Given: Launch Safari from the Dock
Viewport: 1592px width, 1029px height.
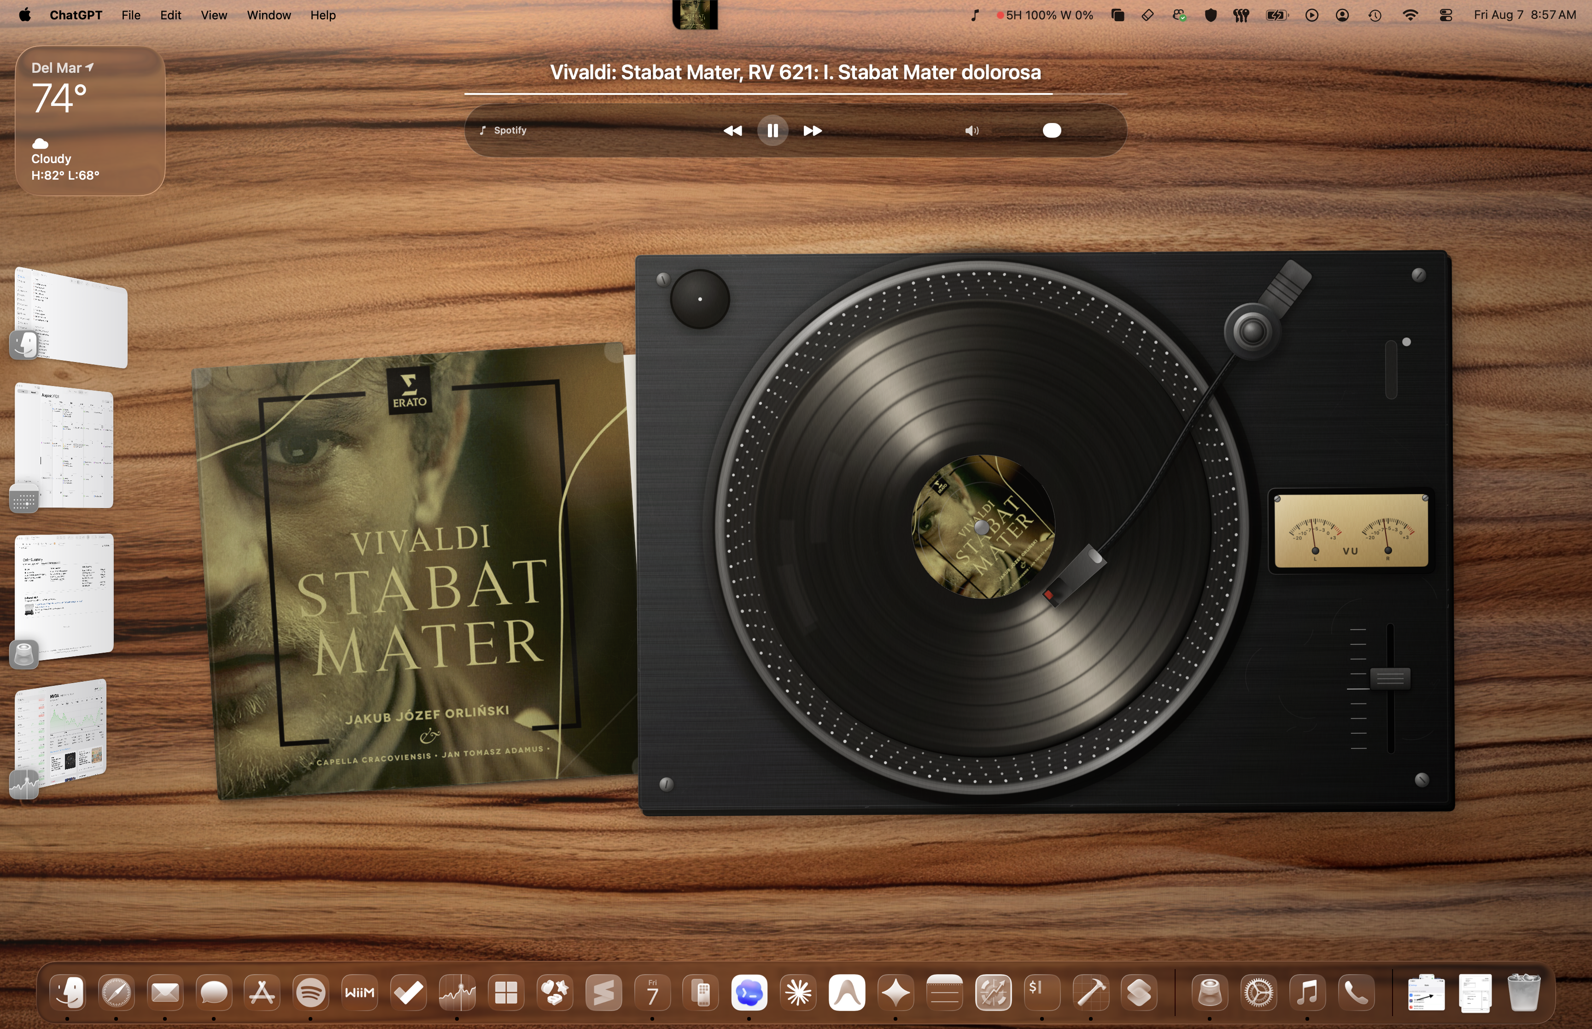Looking at the screenshot, I should pyautogui.click(x=116, y=992).
